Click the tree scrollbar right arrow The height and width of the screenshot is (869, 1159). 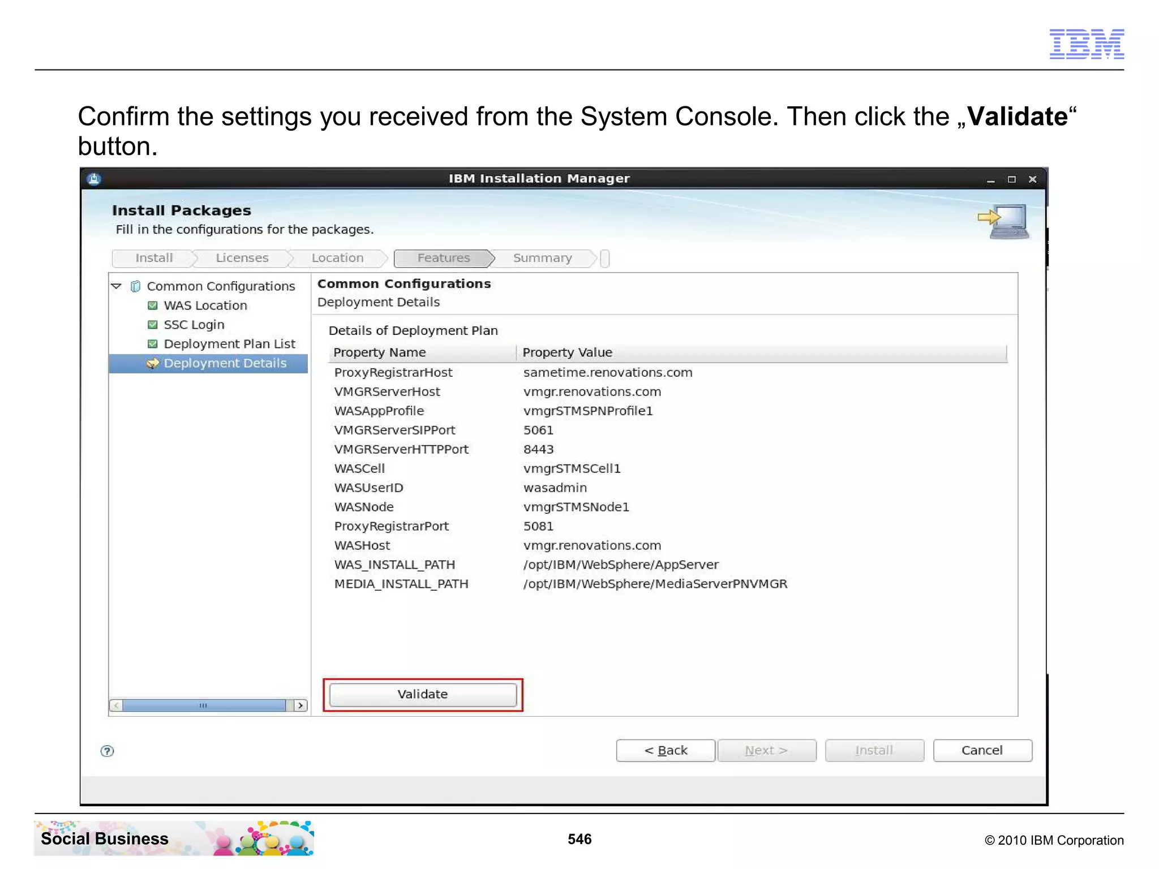click(x=301, y=705)
